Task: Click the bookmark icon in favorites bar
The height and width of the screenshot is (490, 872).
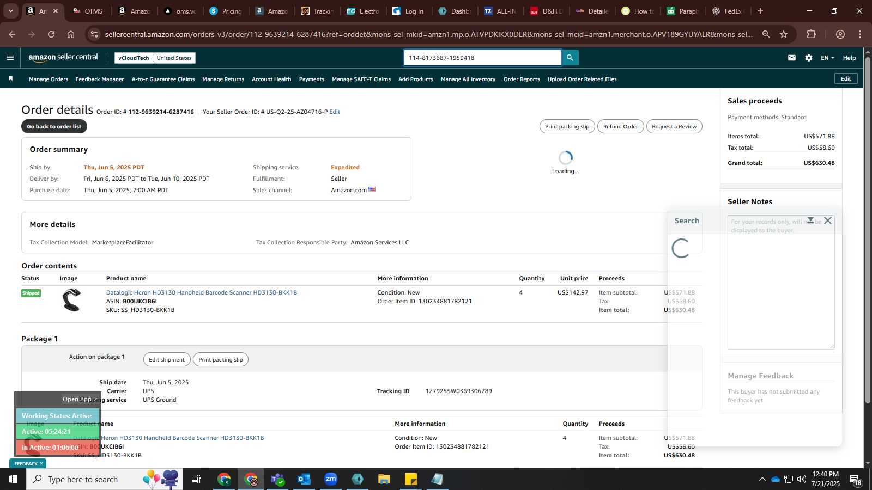Action: (10, 79)
